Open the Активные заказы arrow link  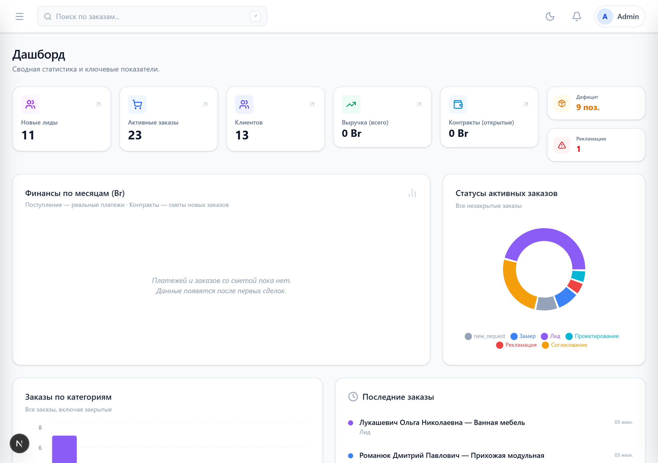205,104
